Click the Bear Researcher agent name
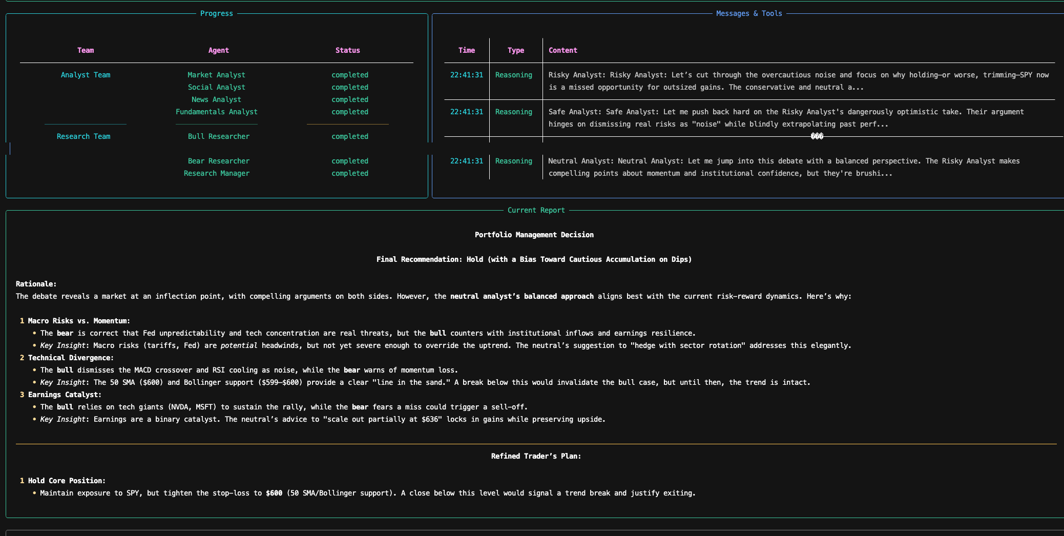1064x536 pixels. (219, 161)
